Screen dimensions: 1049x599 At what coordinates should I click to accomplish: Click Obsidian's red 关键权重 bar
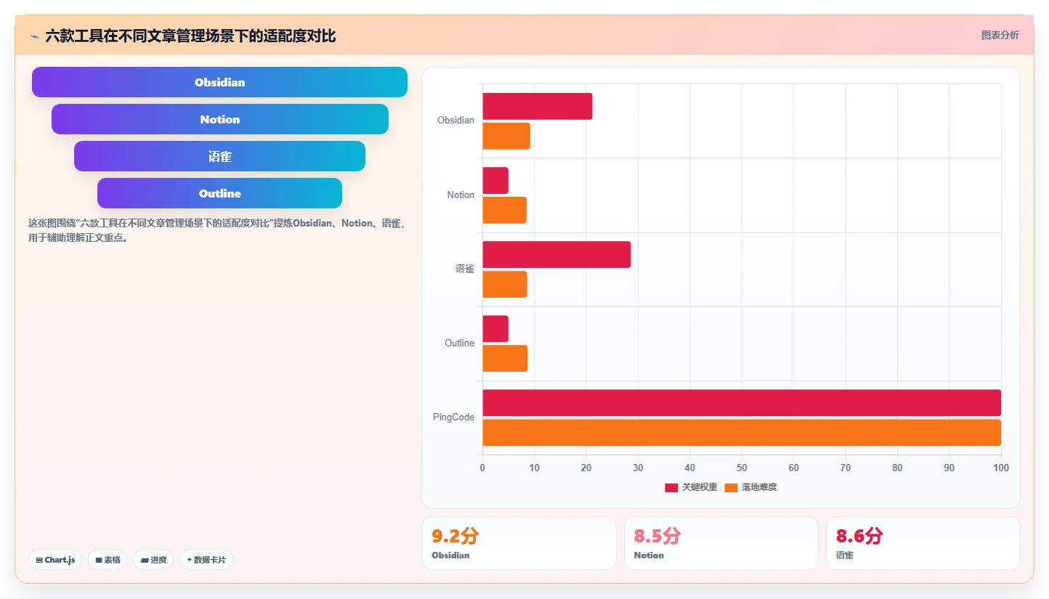click(538, 106)
